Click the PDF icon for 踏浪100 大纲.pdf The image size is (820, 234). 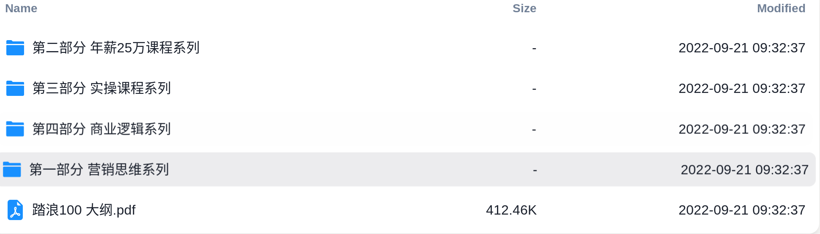pos(15,210)
